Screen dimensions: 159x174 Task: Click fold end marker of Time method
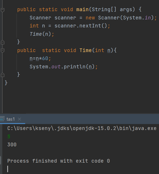(2, 75)
